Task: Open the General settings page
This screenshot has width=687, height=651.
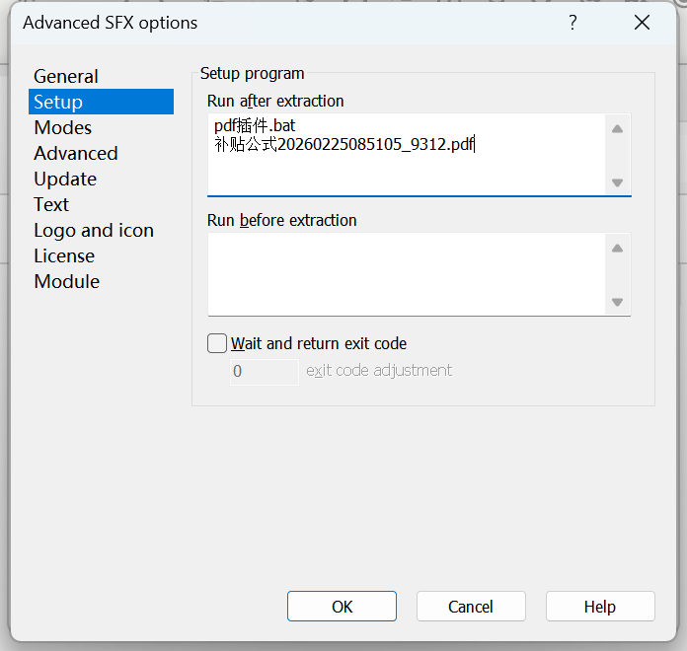Action: click(x=66, y=76)
